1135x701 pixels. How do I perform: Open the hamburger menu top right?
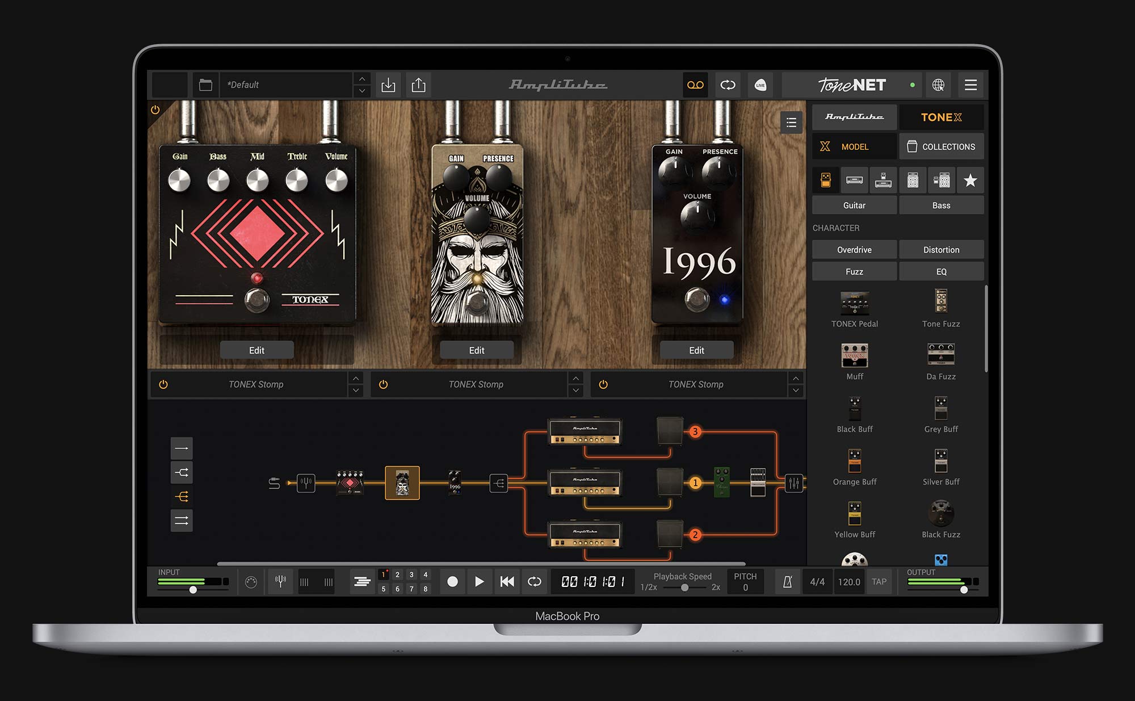point(970,85)
